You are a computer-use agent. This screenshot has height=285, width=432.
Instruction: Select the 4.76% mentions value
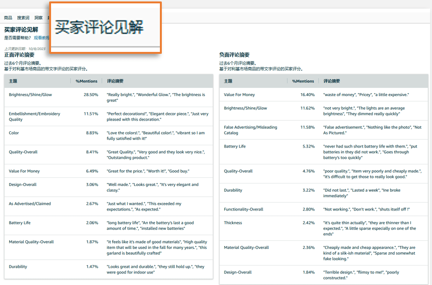point(309,171)
